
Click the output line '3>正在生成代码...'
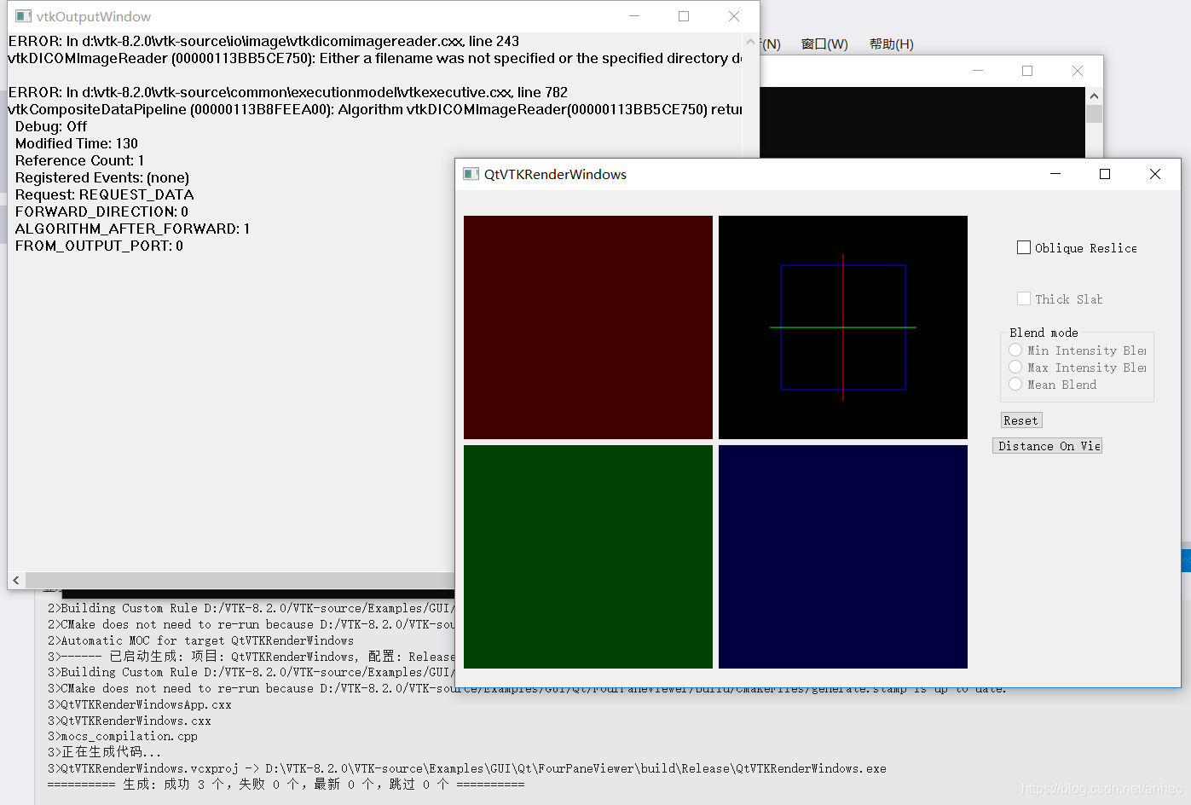click(x=104, y=752)
